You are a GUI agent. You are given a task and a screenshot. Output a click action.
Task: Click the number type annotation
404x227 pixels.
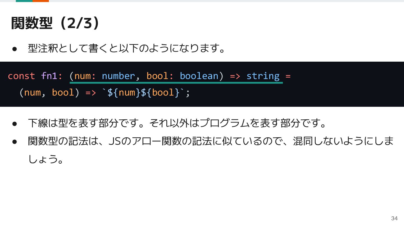point(118,76)
